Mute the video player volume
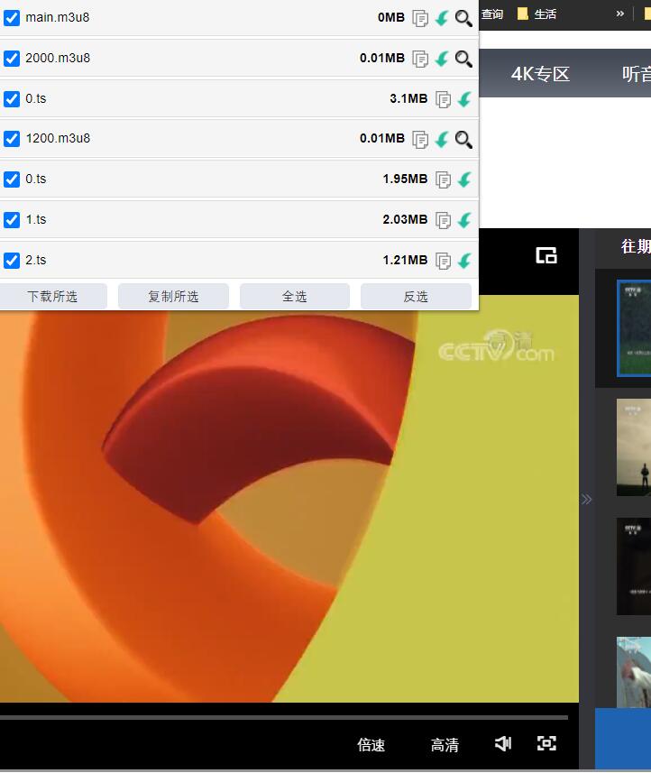Viewport: 651px width, 773px height. [x=503, y=743]
